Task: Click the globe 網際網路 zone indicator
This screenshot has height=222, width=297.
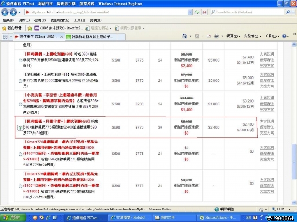Action: tap(225, 209)
